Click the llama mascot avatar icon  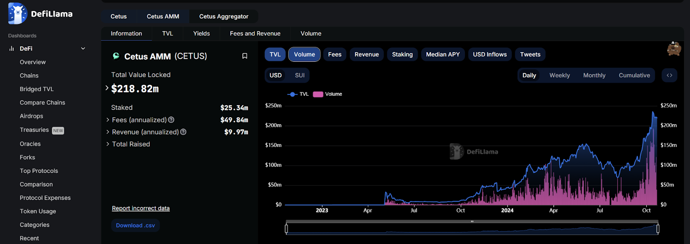tap(674, 49)
